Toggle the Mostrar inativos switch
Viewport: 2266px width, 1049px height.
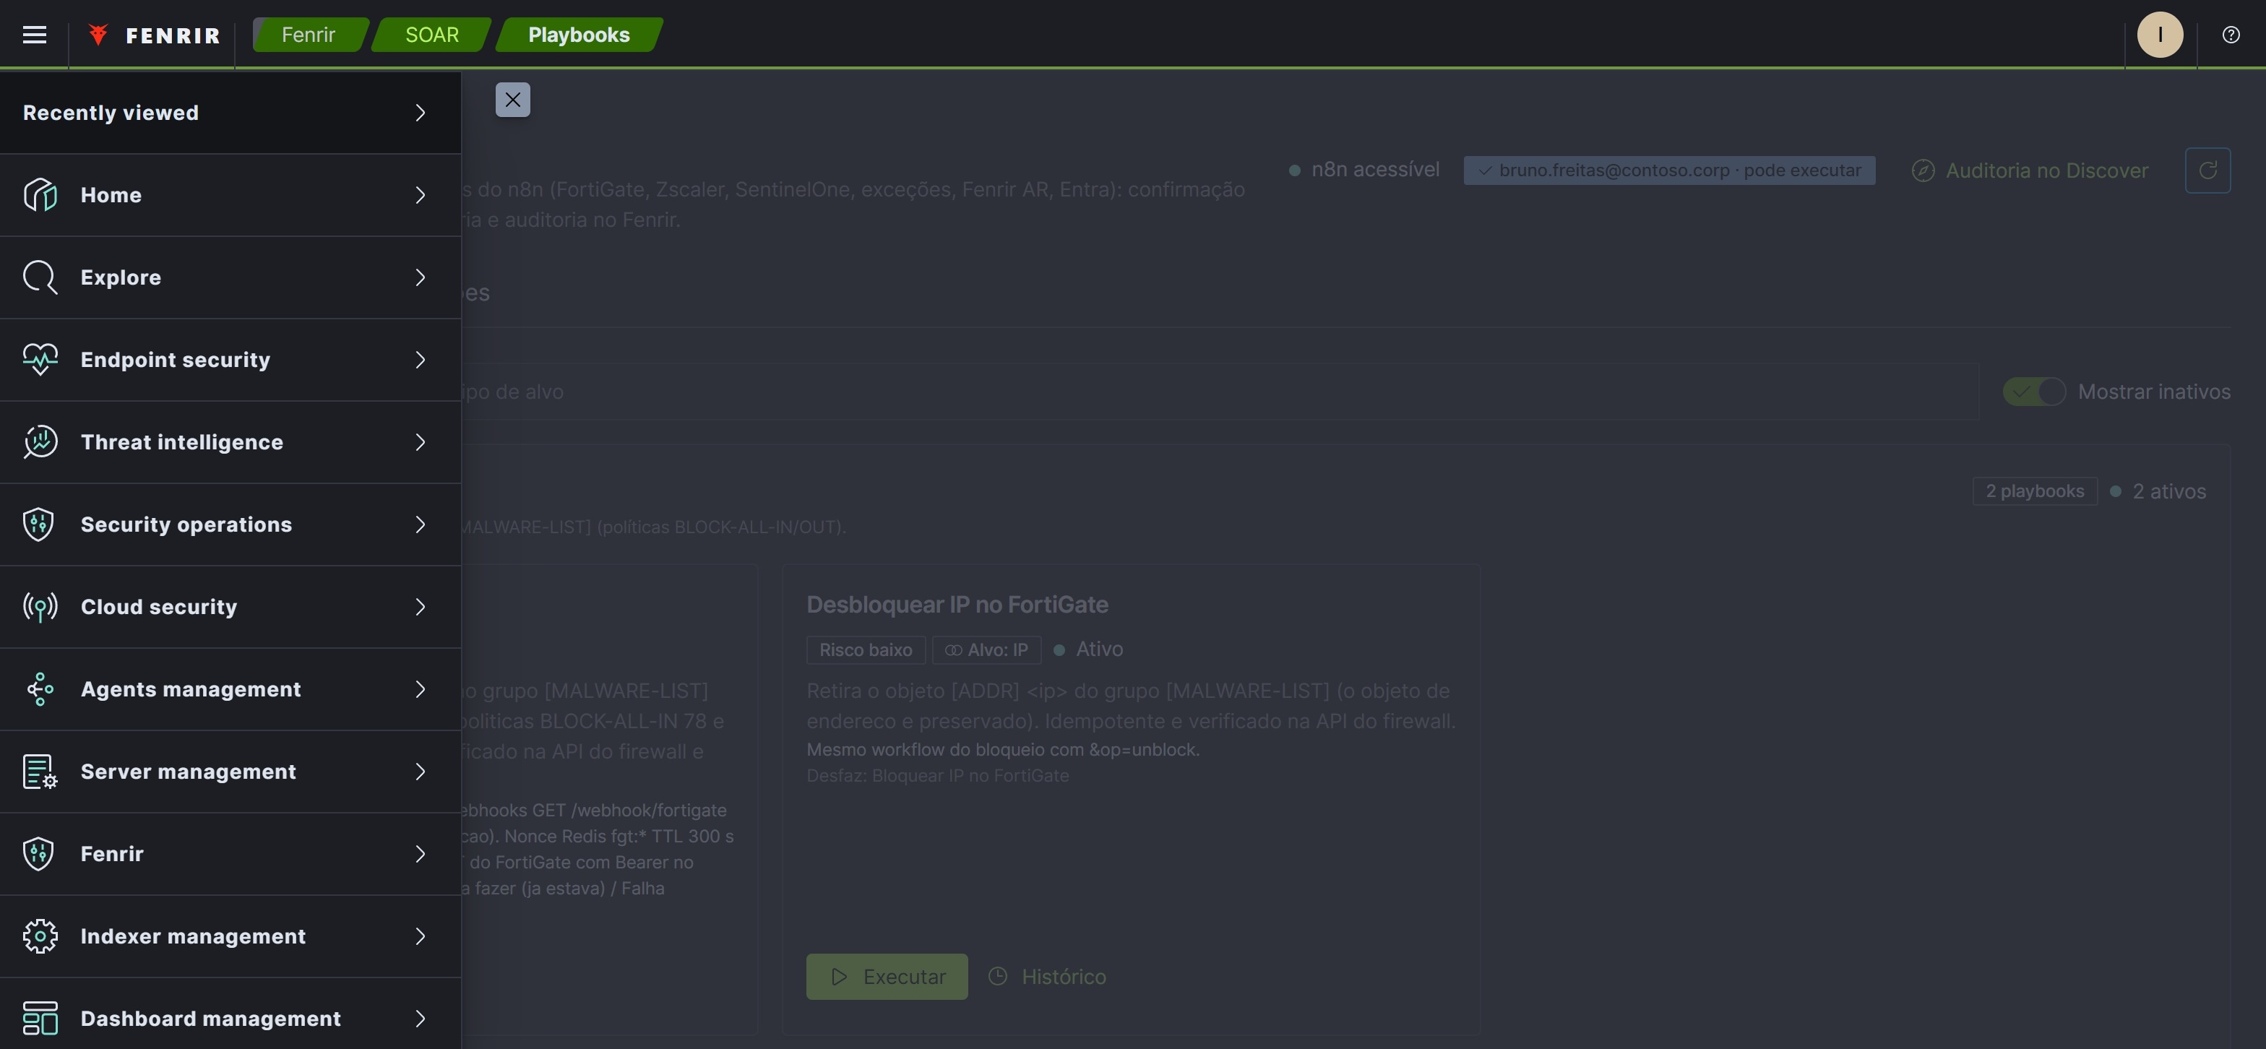pyautogui.click(x=2034, y=392)
